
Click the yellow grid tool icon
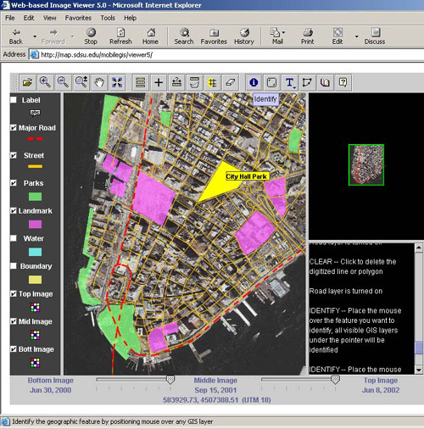212,82
